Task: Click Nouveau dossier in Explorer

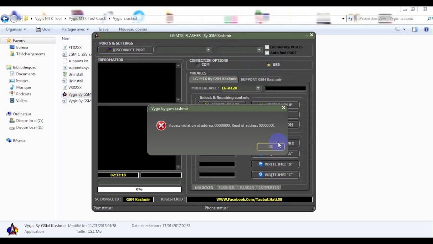Action: click(x=133, y=29)
